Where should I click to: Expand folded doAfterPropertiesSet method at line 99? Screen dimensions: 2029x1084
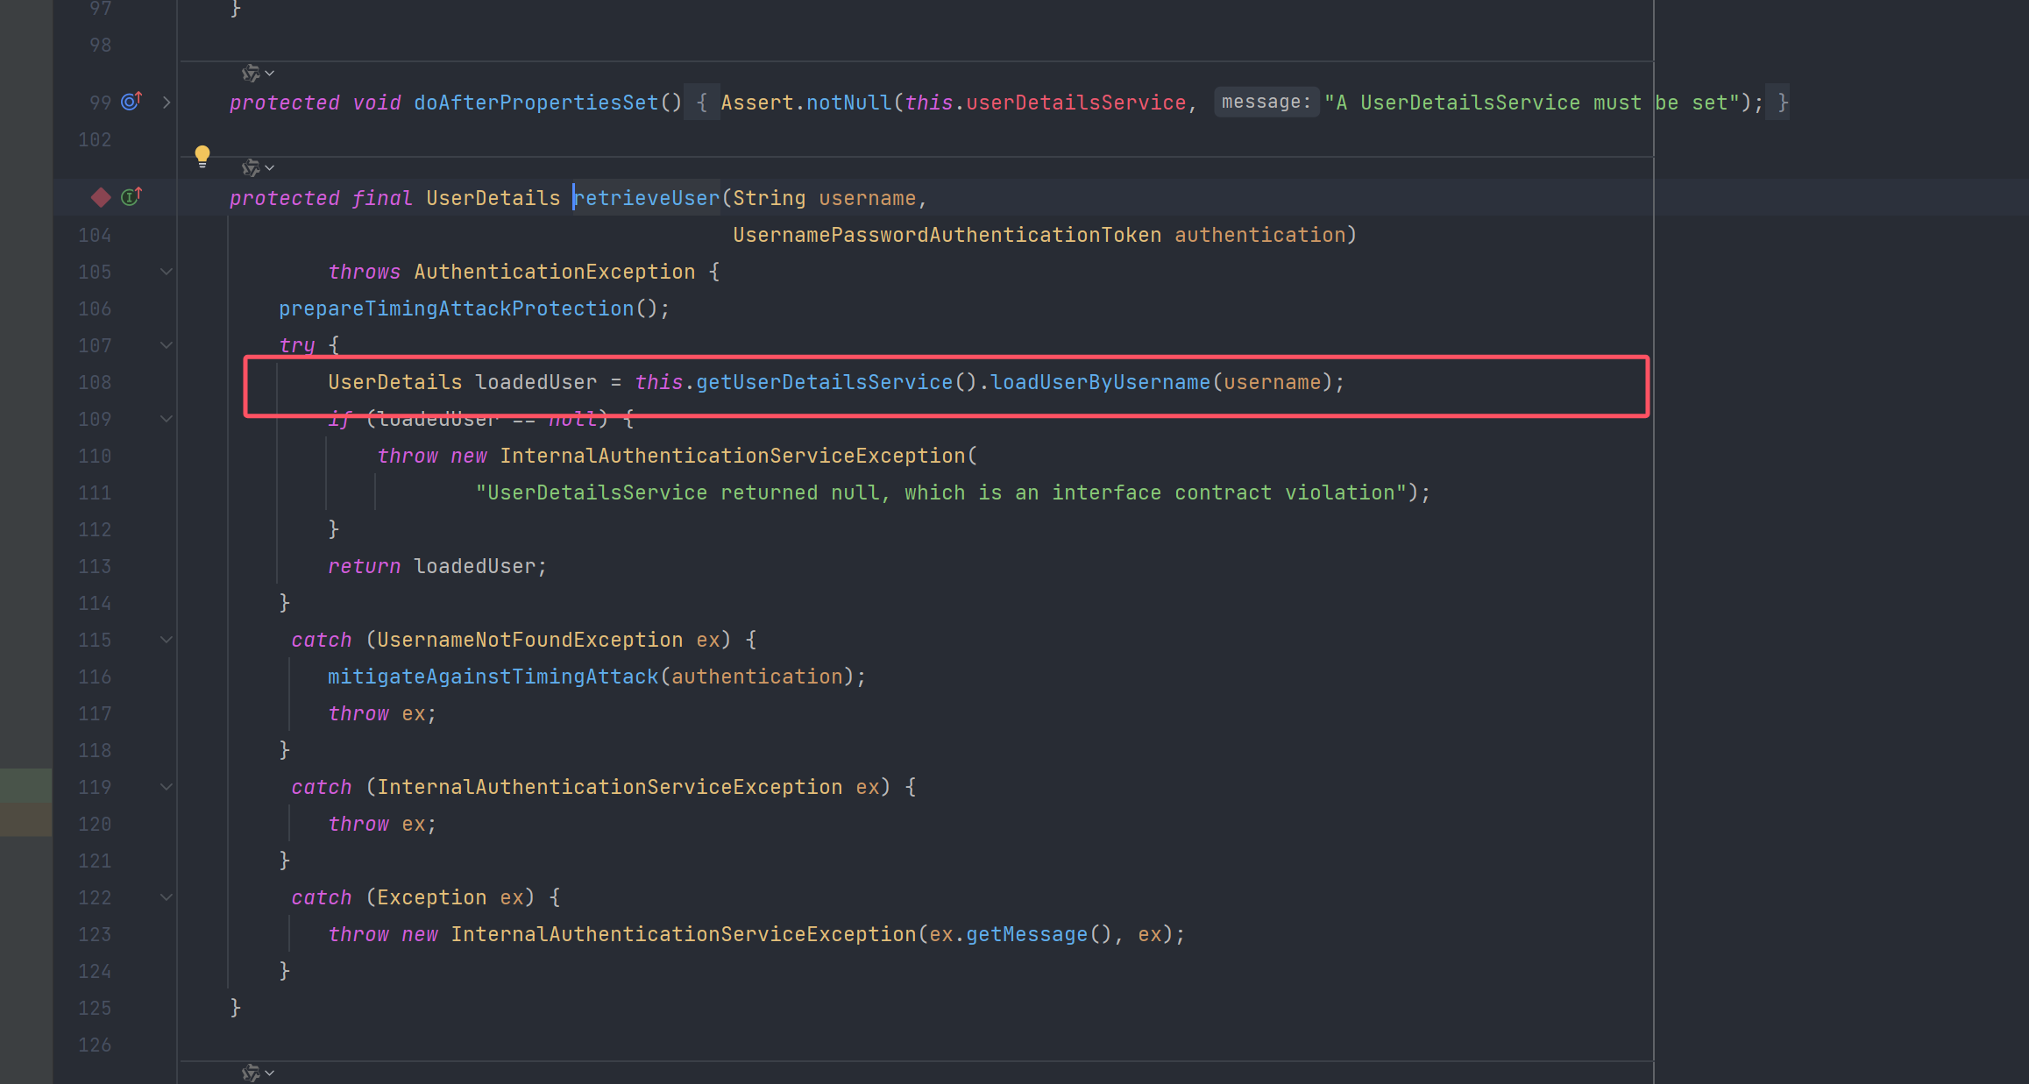click(167, 103)
